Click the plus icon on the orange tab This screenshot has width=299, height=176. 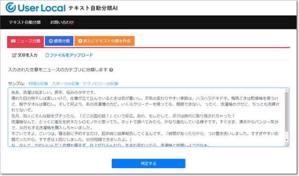click(x=80, y=41)
